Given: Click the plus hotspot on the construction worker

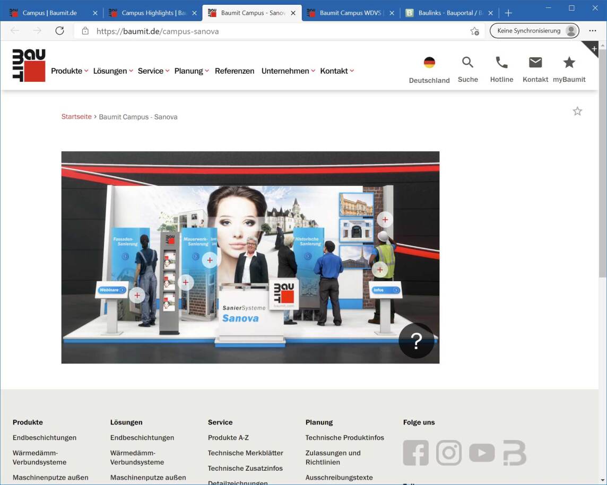Looking at the screenshot, I should [x=380, y=270].
